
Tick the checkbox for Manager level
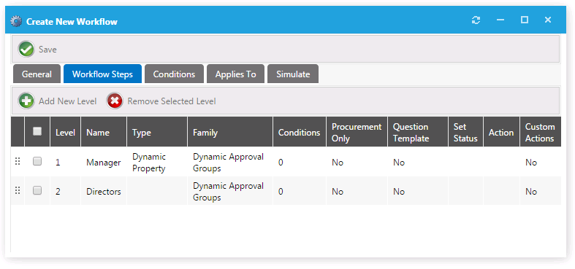(x=37, y=161)
